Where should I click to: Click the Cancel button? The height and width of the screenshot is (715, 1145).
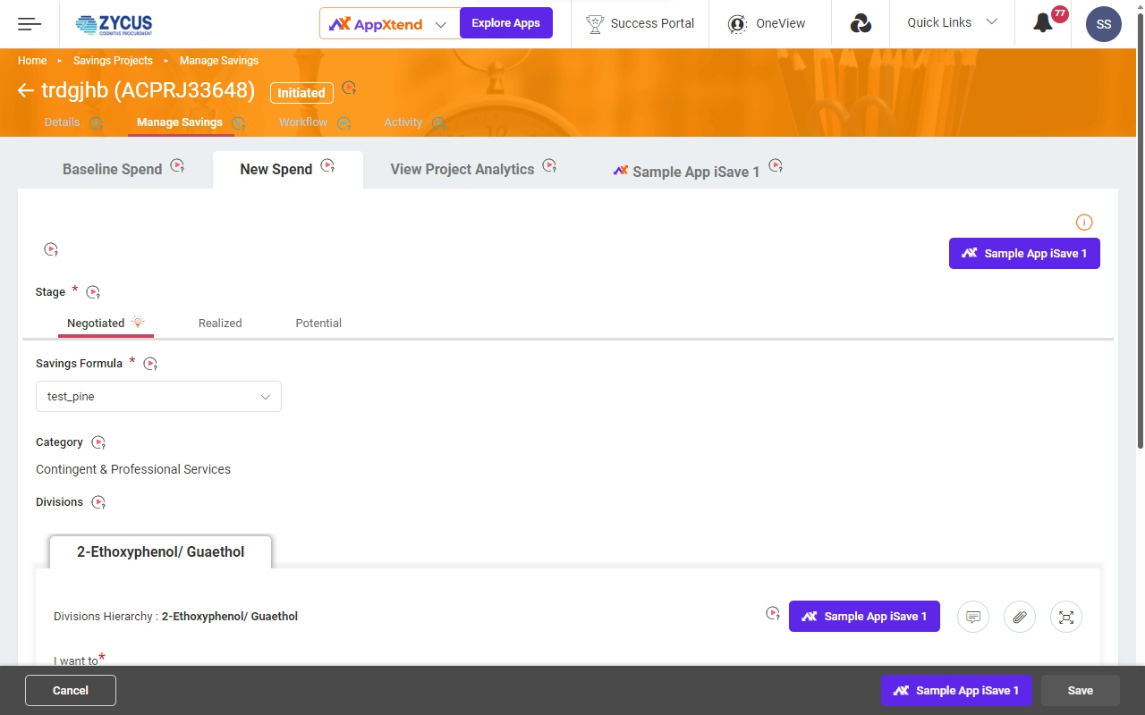point(71,691)
